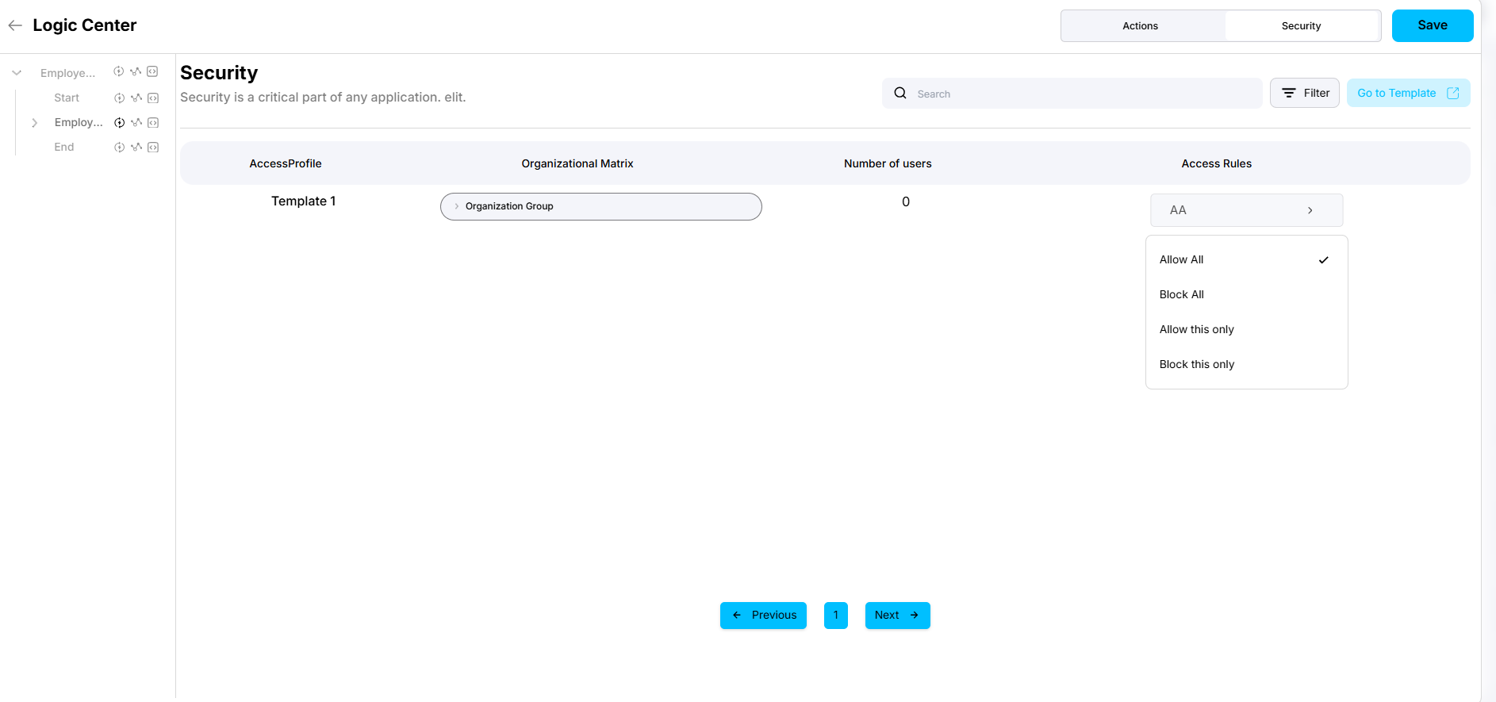1496x702 pixels.
Task: Open the AA access rules dropdown
Action: (x=1246, y=210)
